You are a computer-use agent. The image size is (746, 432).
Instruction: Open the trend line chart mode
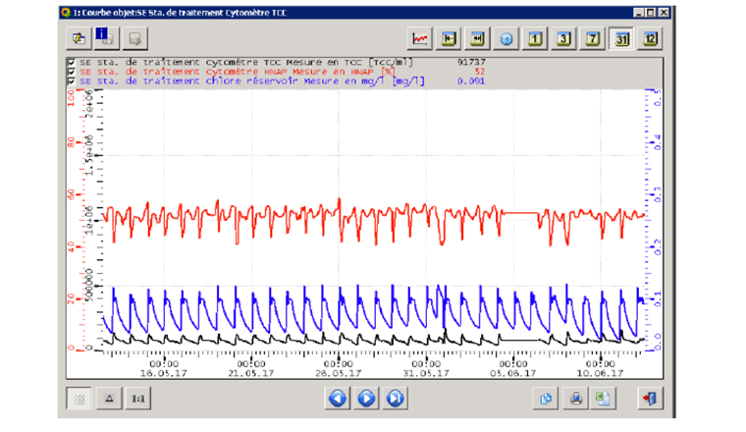420,38
